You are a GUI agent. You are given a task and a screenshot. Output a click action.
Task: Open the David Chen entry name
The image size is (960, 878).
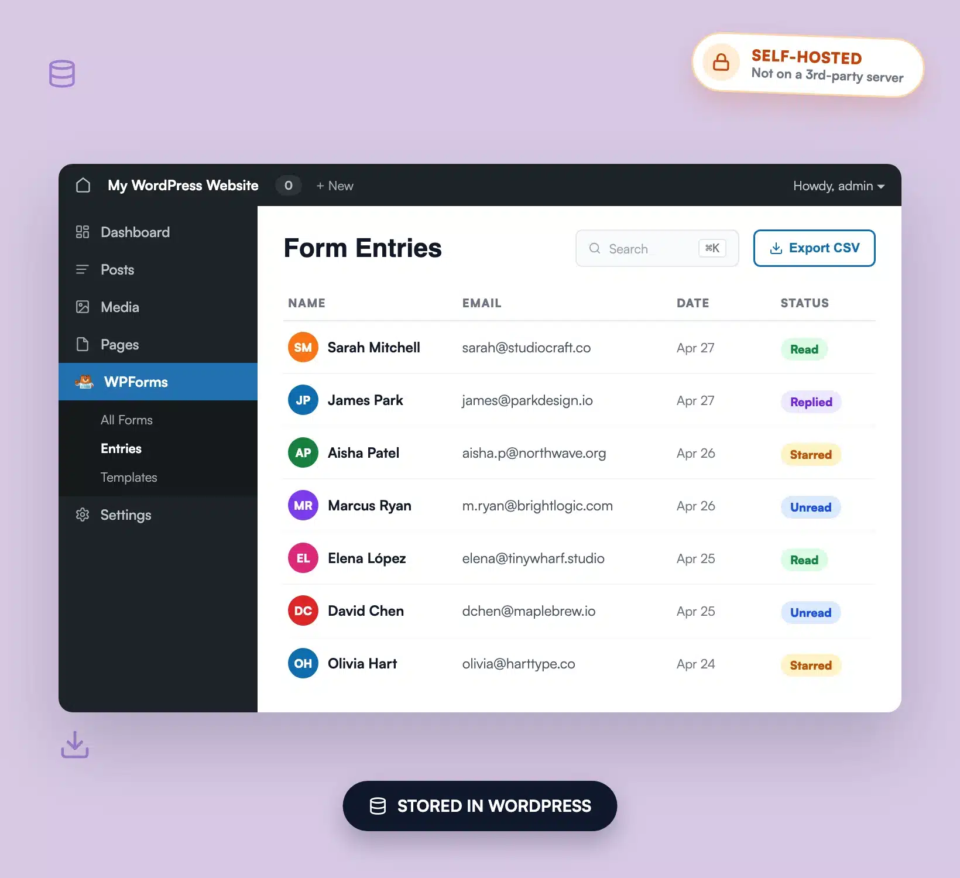(x=366, y=611)
